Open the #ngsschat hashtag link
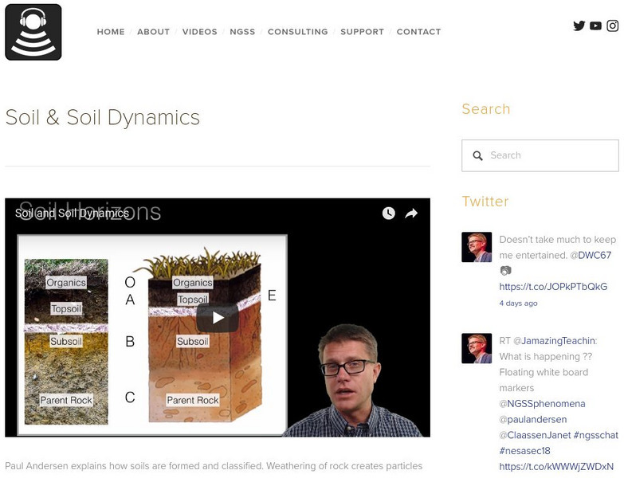This screenshot has width=624, height=478. [596, 435]
